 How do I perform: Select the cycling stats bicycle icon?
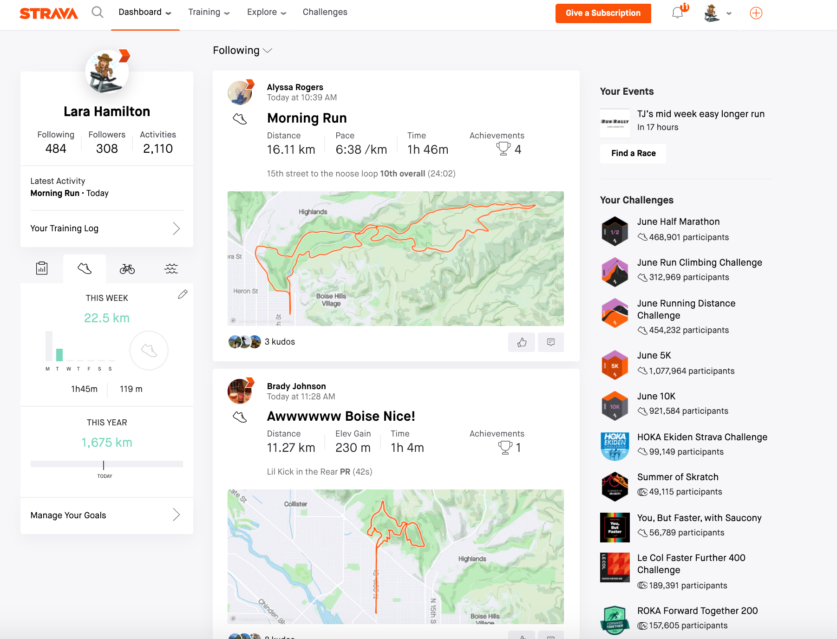(x=127, y=268)
